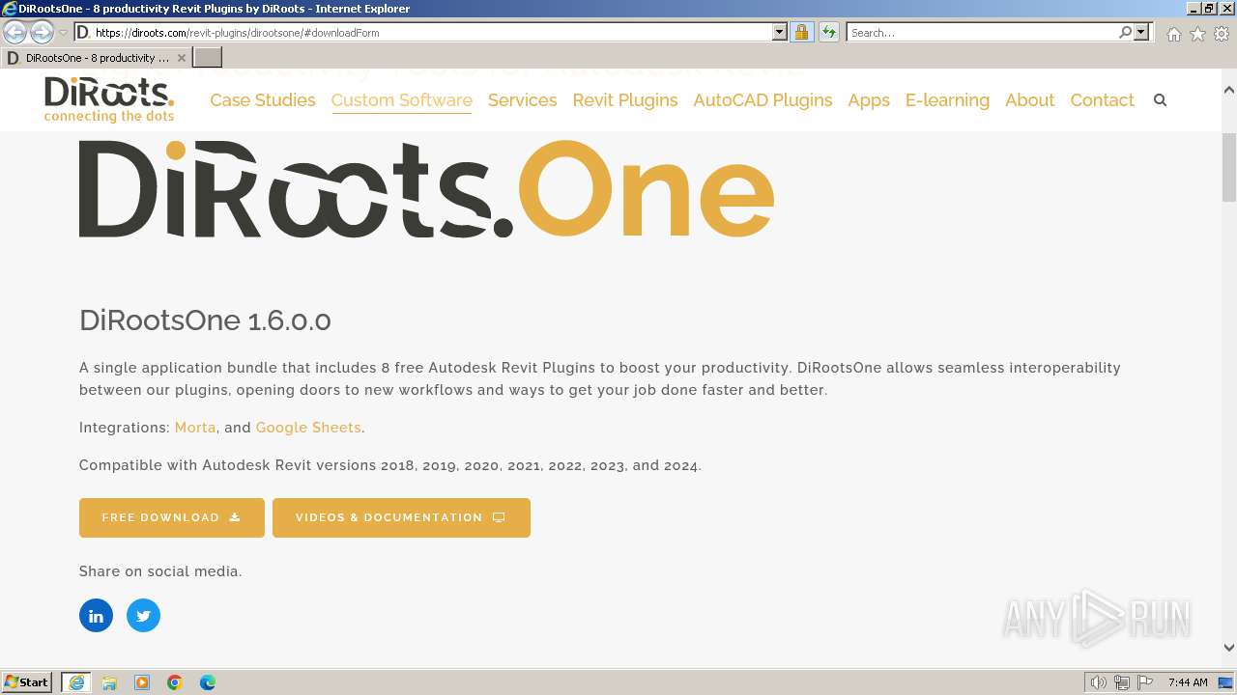1237x695 pixels.
Task: Open the recent pages dropdown arrow
Action: [63, 32]
